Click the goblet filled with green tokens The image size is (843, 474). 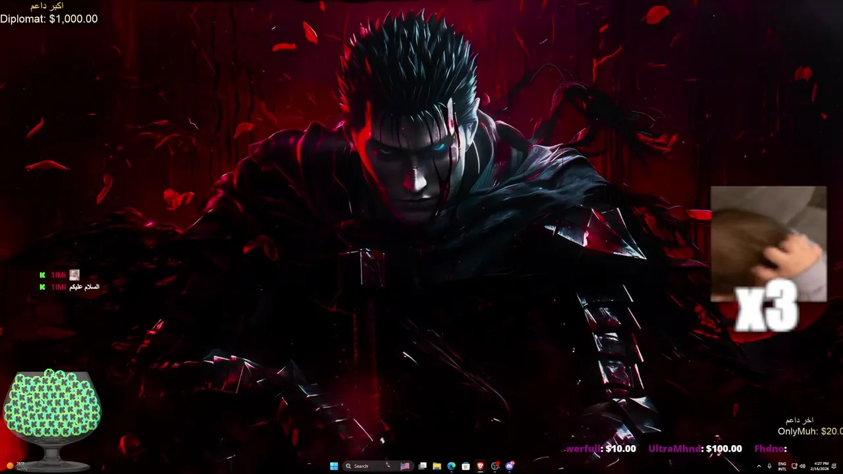pos(51,420)
